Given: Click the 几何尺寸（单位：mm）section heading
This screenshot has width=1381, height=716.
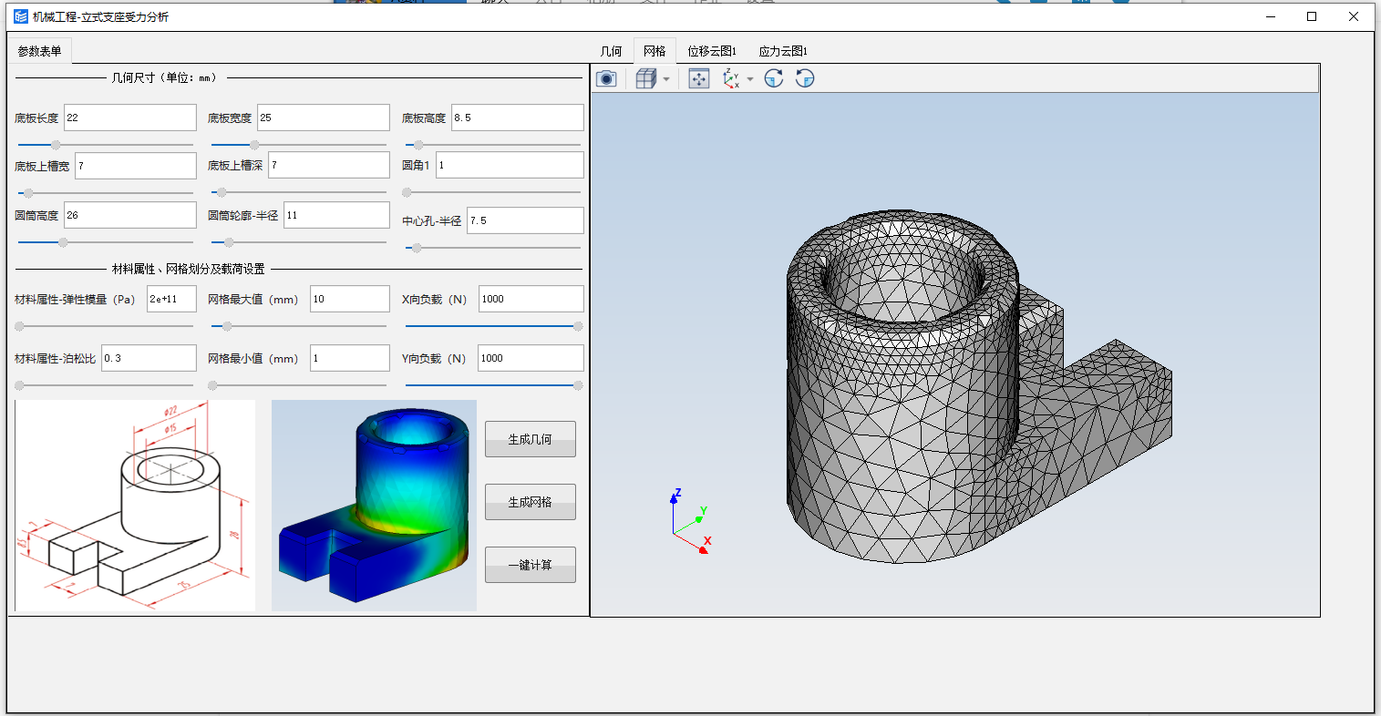Looking at the screenshot, I should point(164,78).
